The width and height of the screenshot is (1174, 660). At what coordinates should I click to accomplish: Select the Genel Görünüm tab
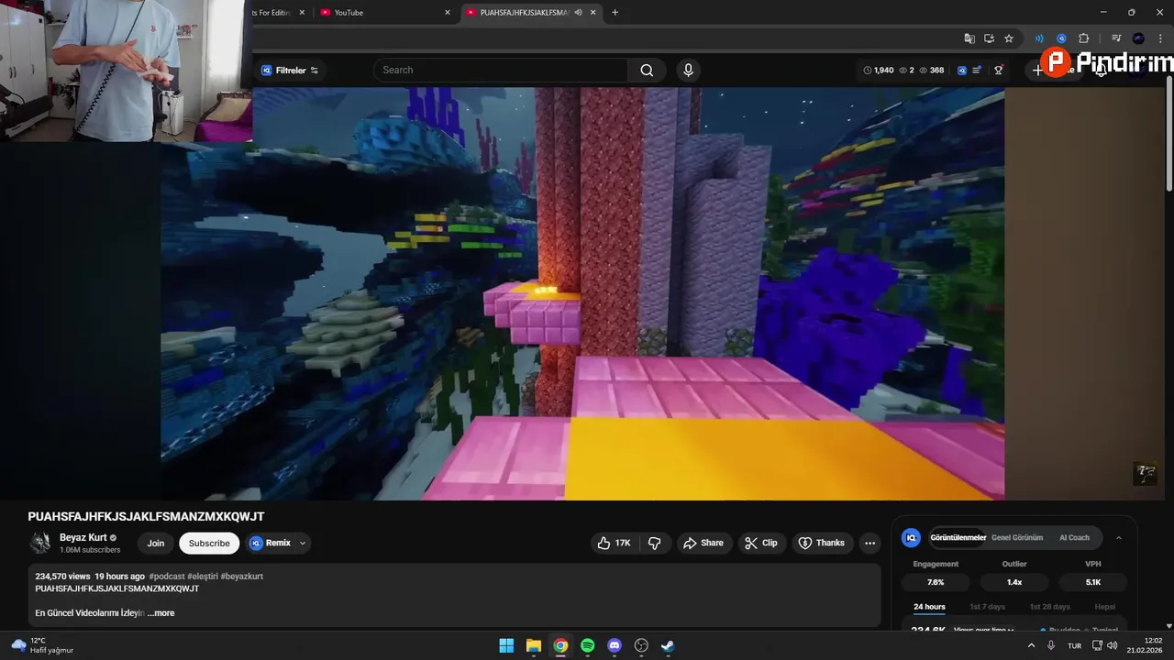point(1016,538)
